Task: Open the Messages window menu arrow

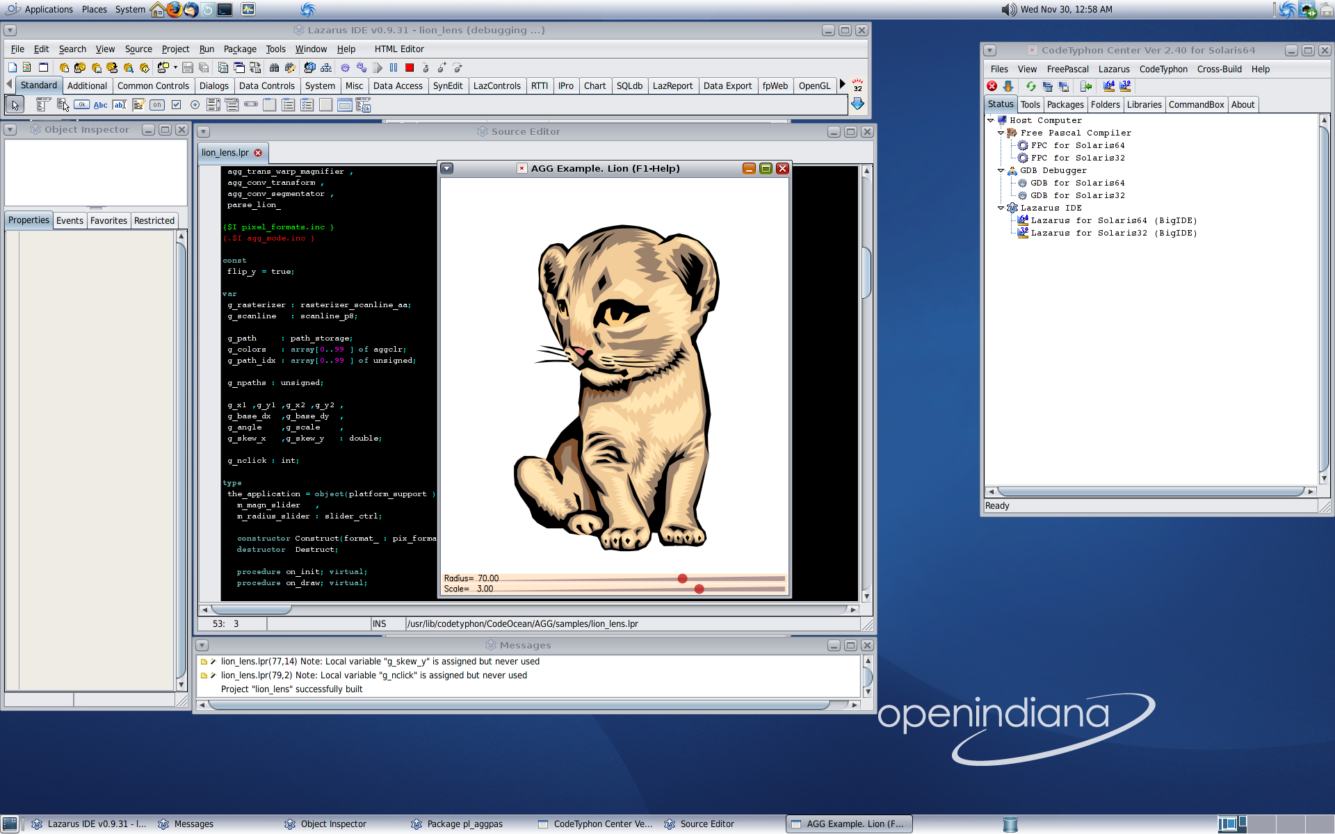Action: pyautogui.click(x=202, y=646)
